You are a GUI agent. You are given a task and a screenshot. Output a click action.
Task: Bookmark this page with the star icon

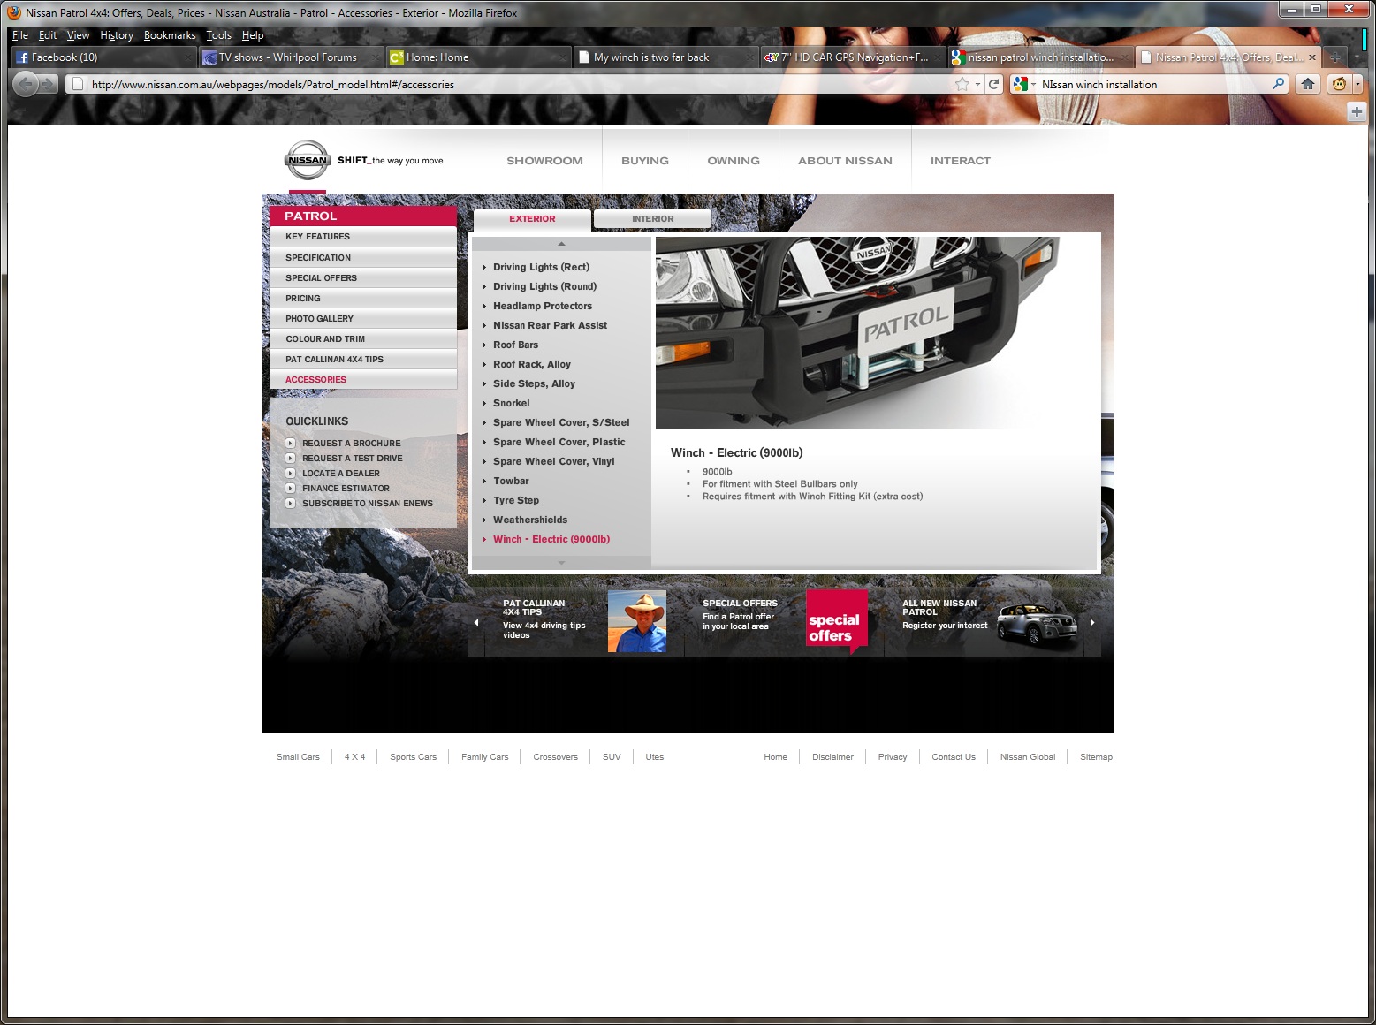pyautogui.click(x=962, y=84)
